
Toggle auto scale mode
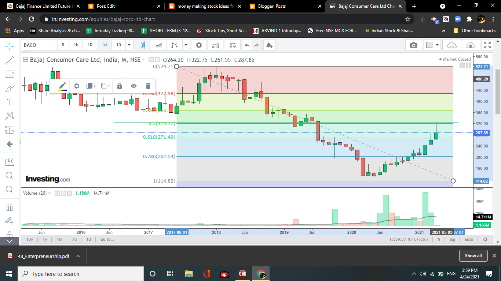469,239
